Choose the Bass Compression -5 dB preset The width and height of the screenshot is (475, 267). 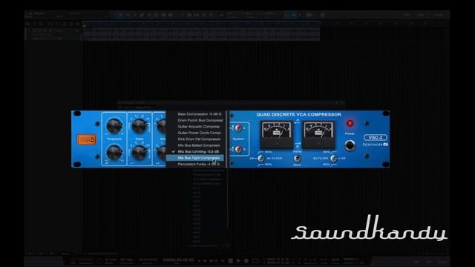click(196, 114)
